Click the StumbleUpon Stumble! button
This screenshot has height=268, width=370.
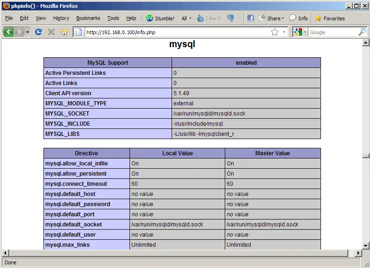click(160, 18)
